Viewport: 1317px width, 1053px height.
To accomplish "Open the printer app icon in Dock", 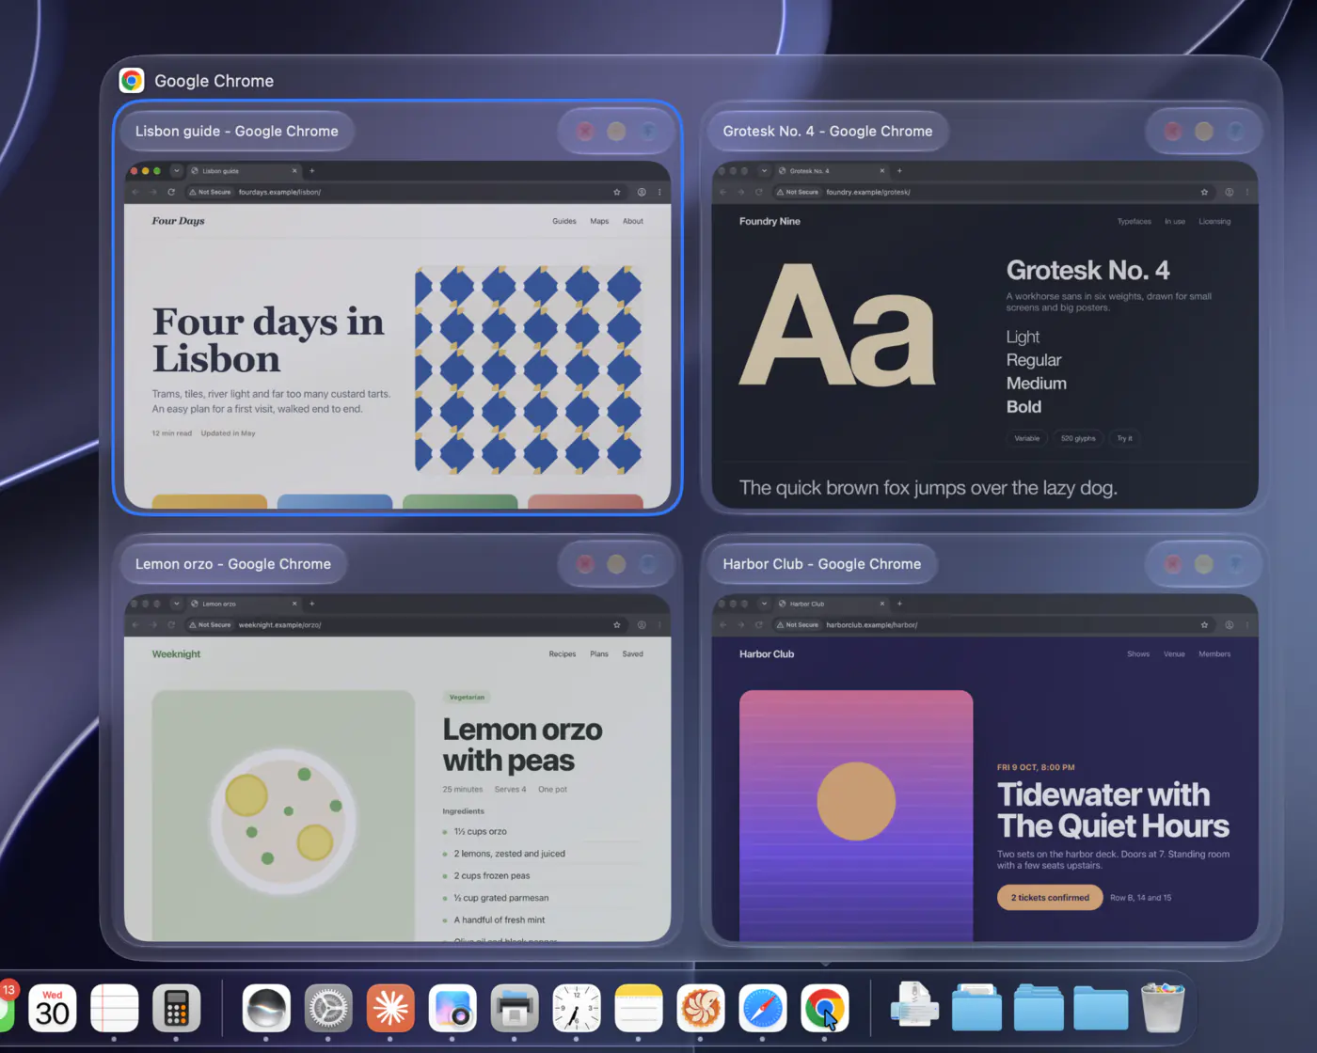I will 515,1008.
